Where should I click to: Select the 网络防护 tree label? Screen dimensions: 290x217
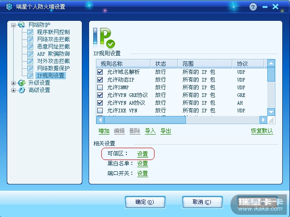(39, 25)
